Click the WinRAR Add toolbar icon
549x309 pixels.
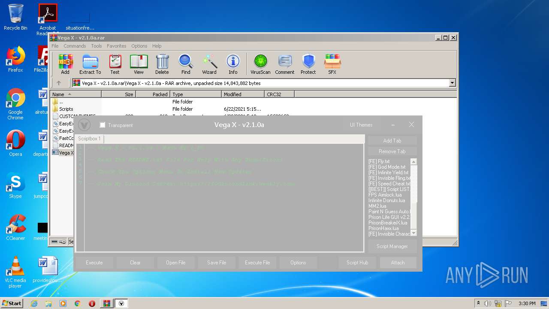(x=65, y=64)
